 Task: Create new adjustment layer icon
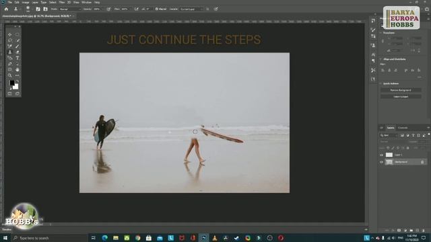405,230
